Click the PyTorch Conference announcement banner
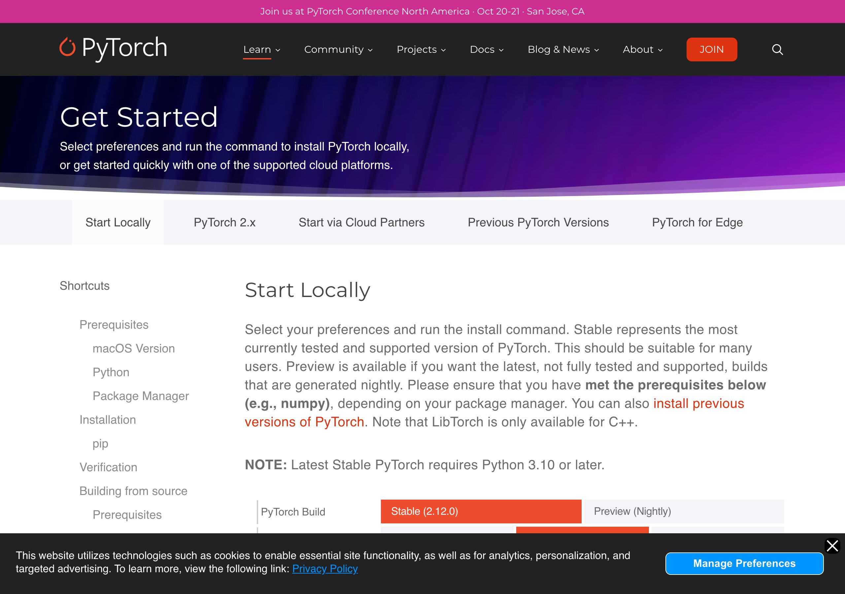The height and width of the screenshot is (594, 845). pos(422,12)
